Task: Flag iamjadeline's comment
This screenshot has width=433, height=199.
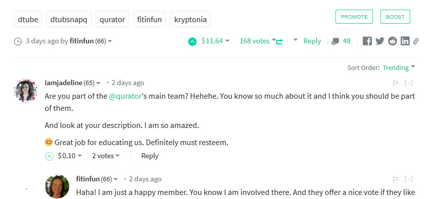Action: tap(396, 83)
